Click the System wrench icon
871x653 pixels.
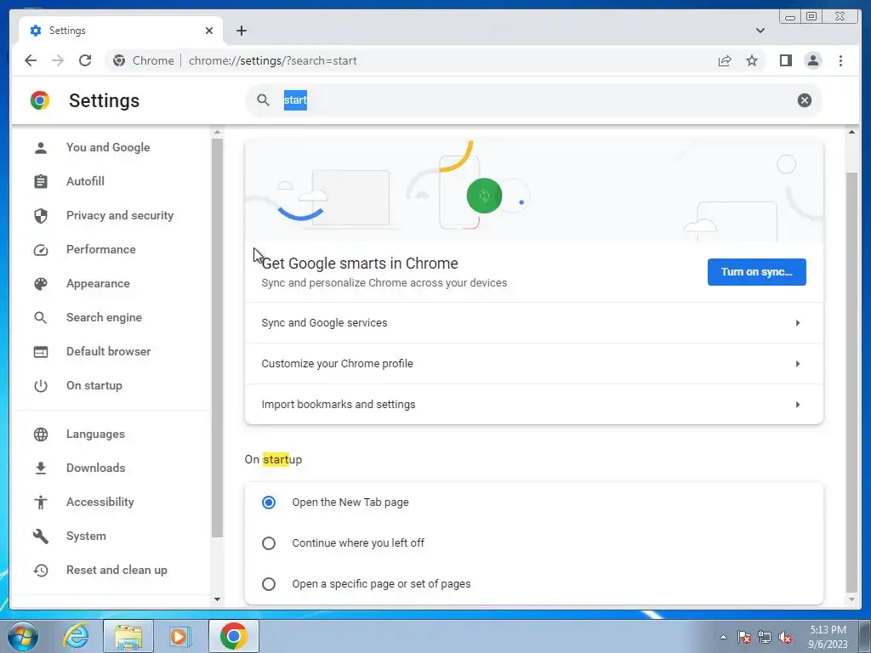click(x=41, y=536)
